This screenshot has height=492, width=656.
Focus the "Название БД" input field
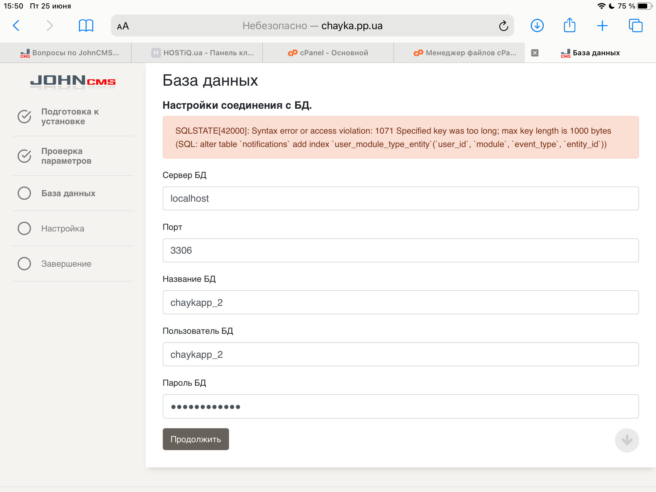pyautogui.click(x=401, y=302)
